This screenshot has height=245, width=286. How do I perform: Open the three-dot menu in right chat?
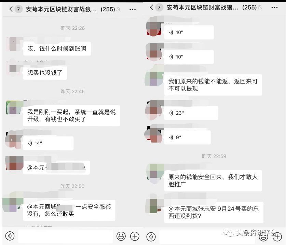click(274, 8)
